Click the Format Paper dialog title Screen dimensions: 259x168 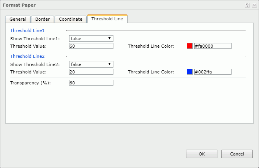coord(19,5)
